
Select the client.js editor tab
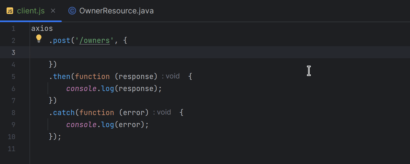[x=31, y=11]
